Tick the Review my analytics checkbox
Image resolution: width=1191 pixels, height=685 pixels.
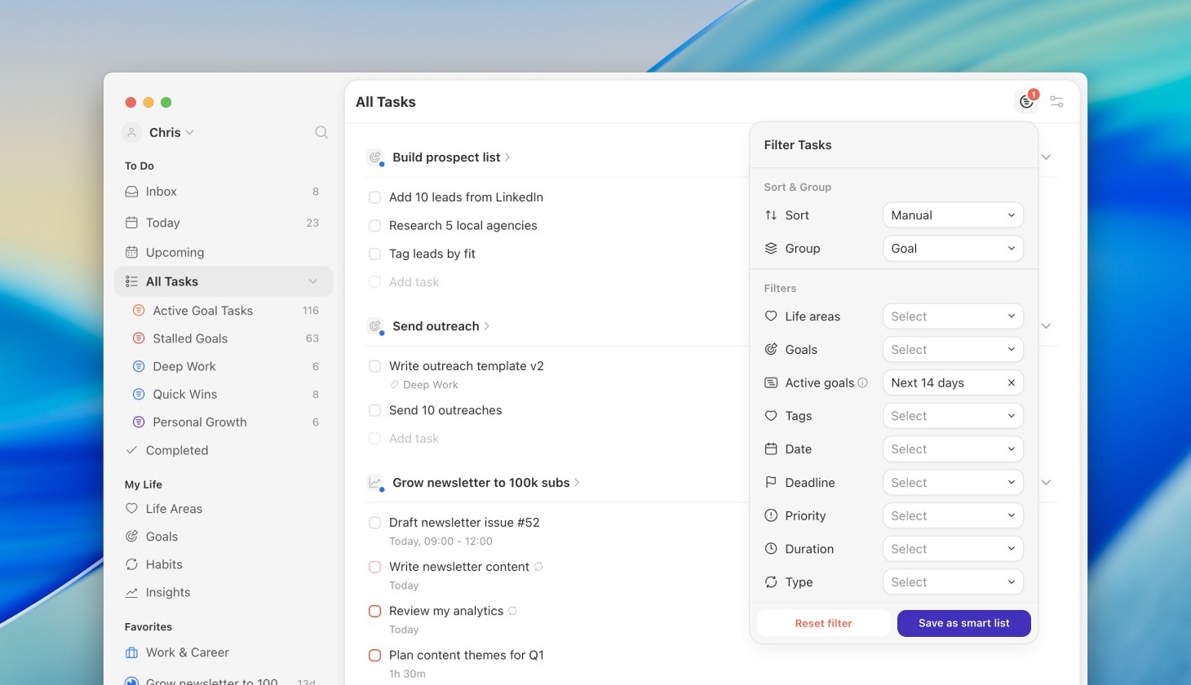[x=375, y=611]
